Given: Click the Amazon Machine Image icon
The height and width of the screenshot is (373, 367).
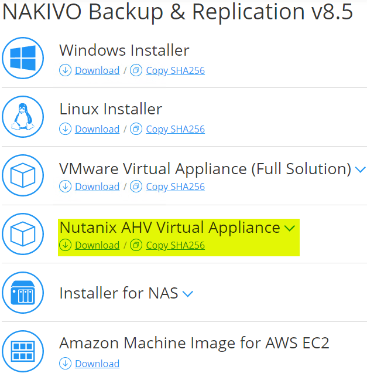Looking at the screenshot, I should (x=23, y=351).
